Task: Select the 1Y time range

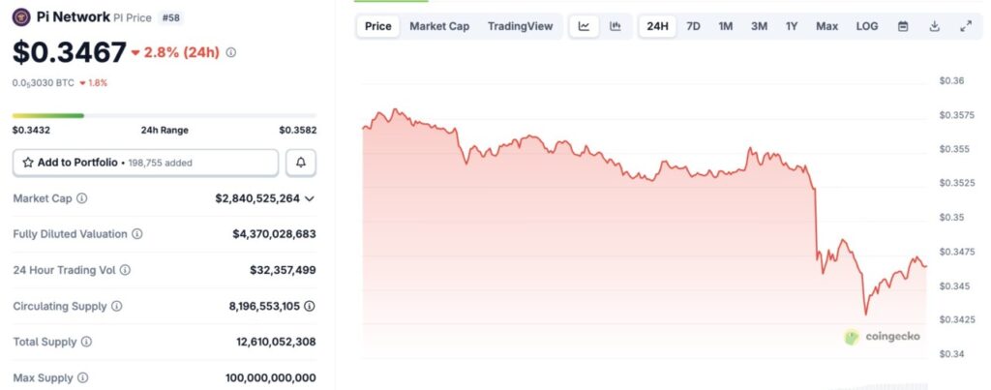Action: [792, 26]
